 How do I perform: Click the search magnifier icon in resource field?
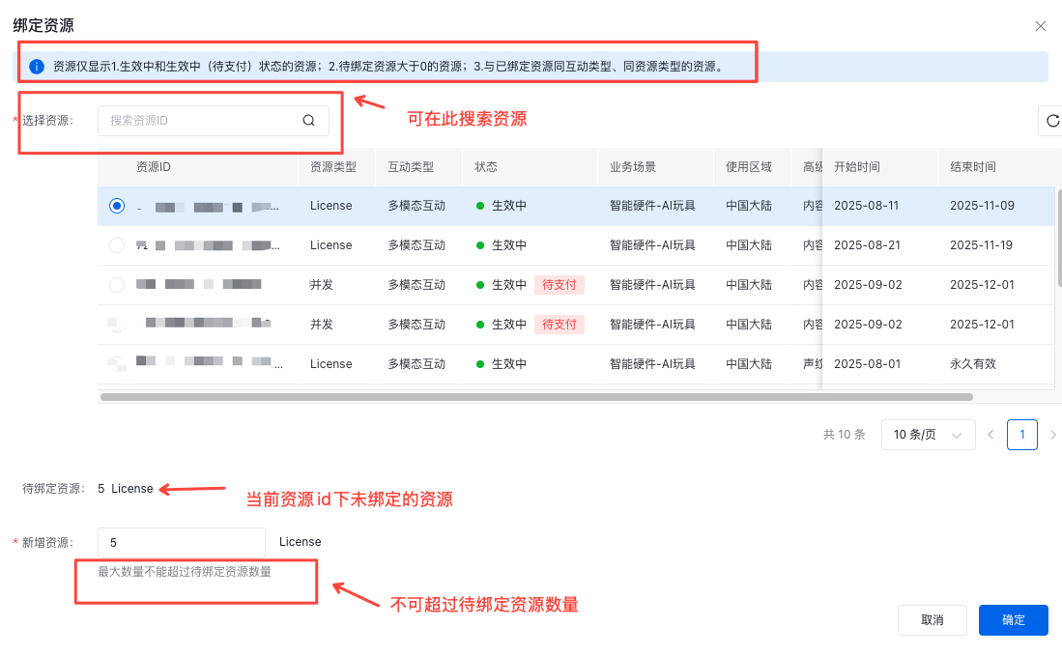click(309, 121)
